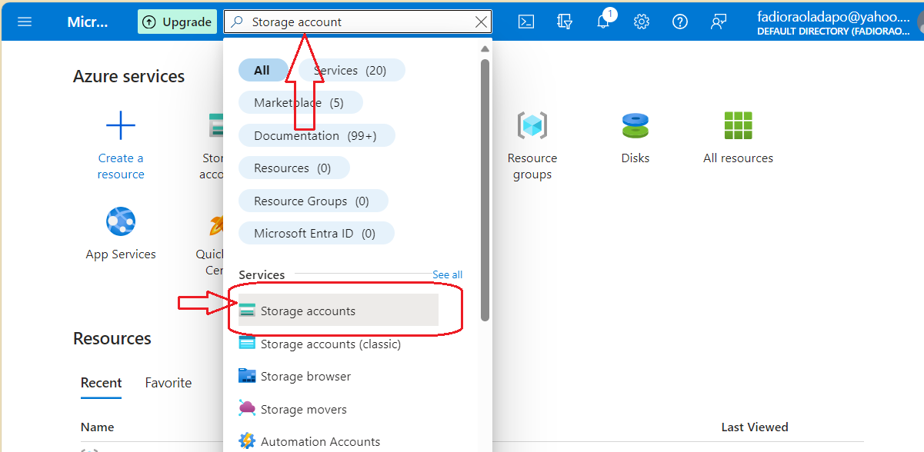Viewport: 924px width, 452px height.
Task: Open the feedback icon in header
Action: [x=719, y=22]
